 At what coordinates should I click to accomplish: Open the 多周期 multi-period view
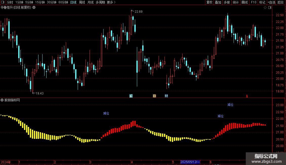click(100, 2)
